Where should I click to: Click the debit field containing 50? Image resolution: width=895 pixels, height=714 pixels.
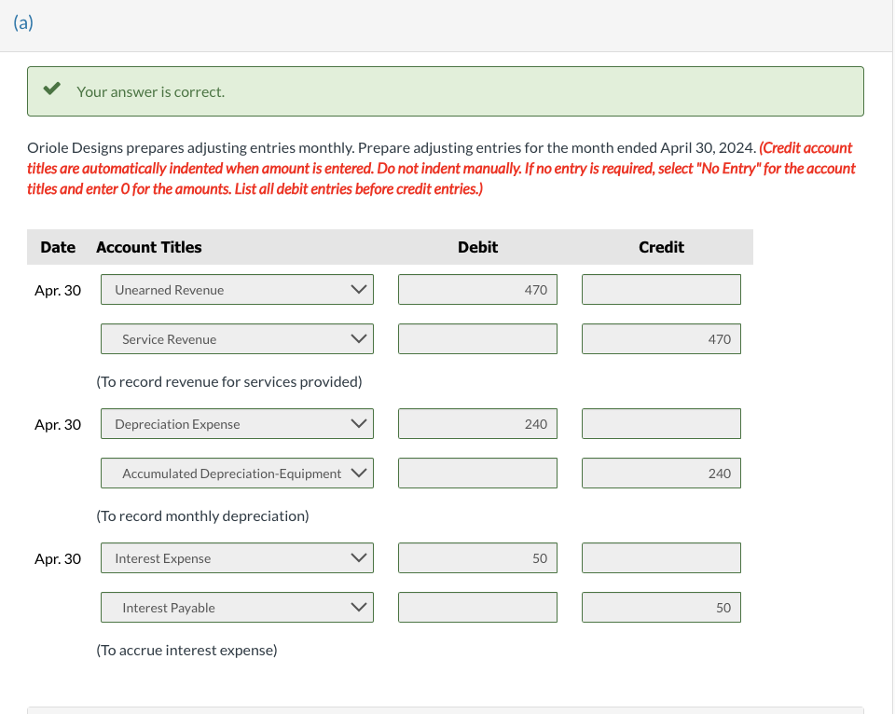477,557
